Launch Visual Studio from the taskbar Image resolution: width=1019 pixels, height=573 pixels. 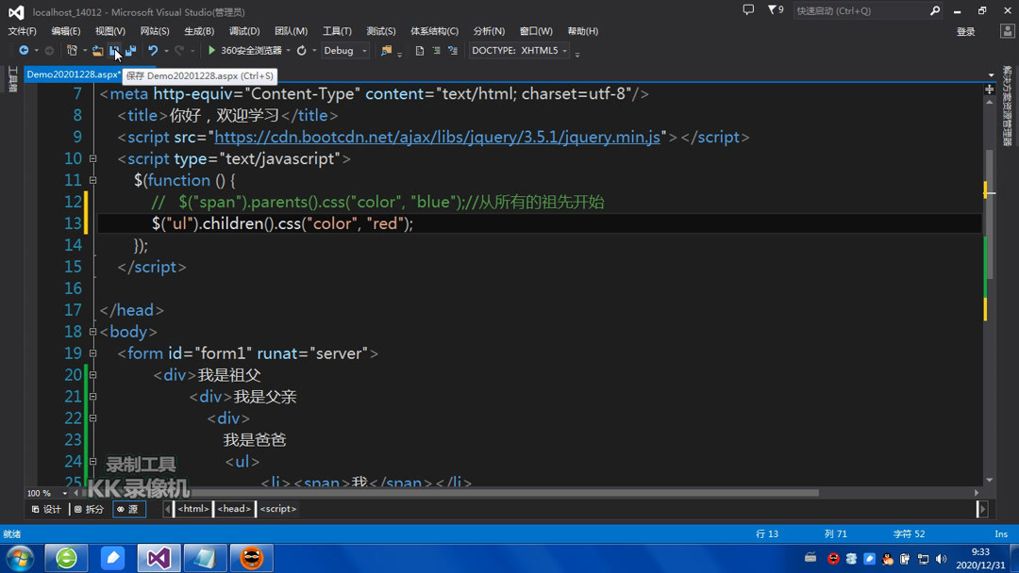click(x=159, y=557)
